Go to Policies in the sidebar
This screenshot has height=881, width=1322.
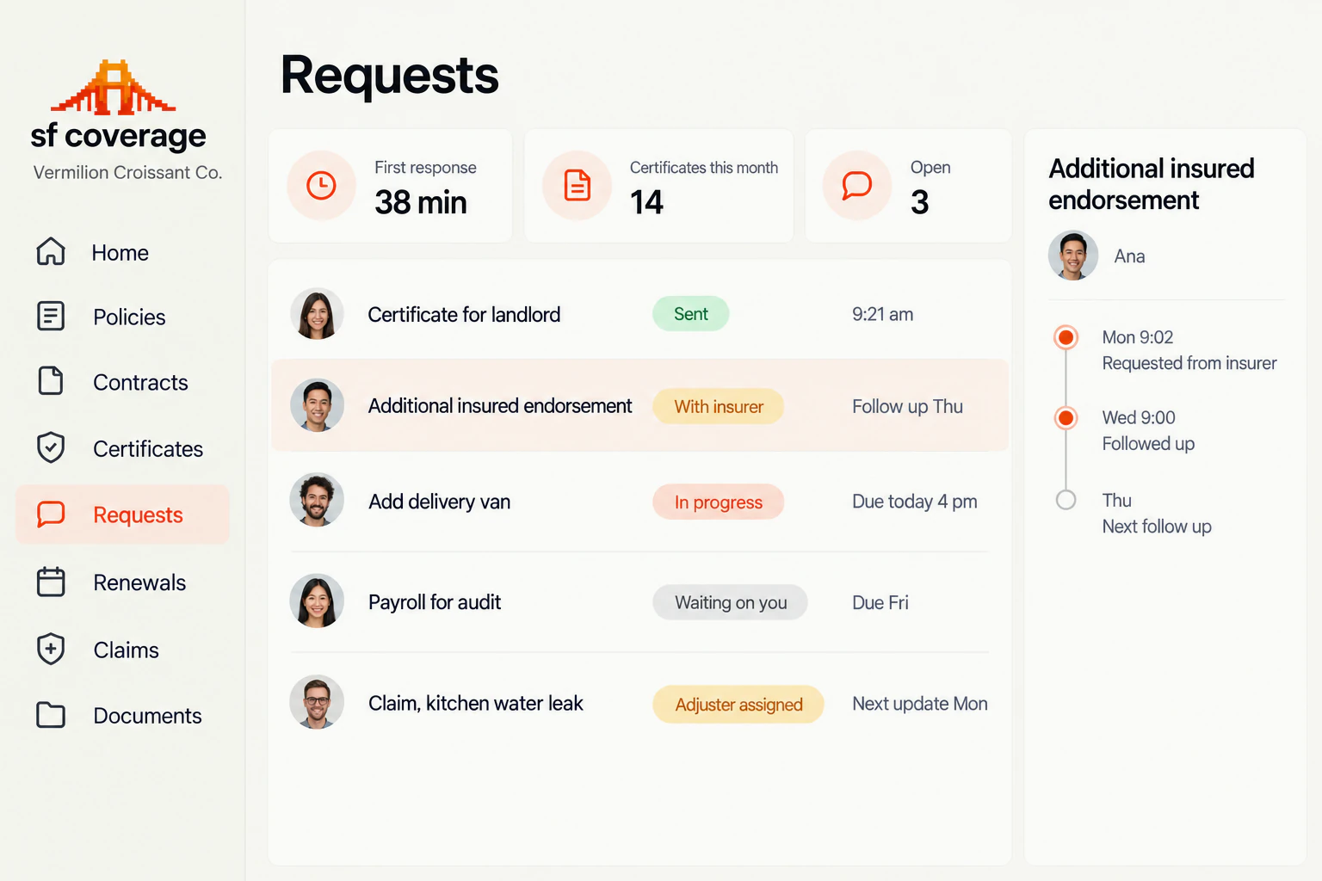pos(129,317)
